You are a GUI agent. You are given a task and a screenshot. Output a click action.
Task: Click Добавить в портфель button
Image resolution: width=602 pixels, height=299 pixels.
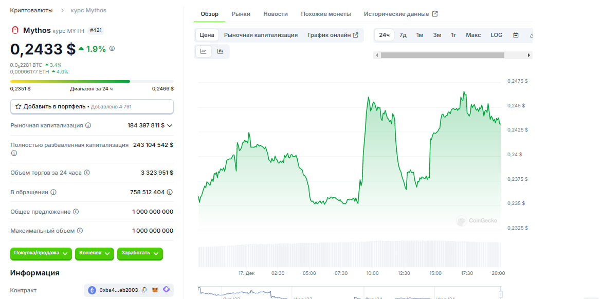click(x=92, y=106)
